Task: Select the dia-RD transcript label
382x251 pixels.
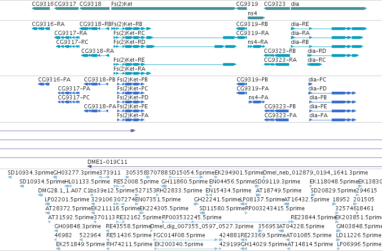Action: (317, 51)
